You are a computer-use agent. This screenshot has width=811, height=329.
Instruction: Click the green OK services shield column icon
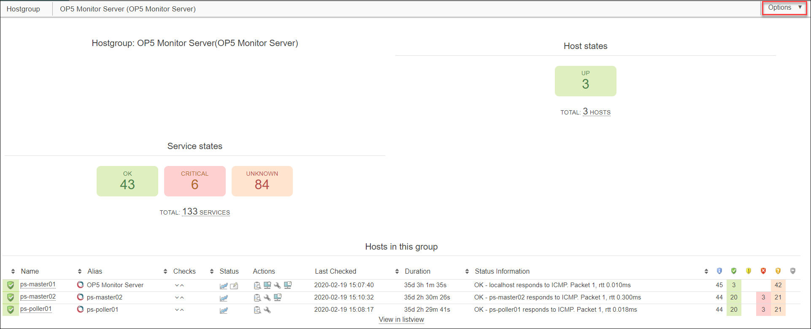pyautogui.click(x=734, y=271)
